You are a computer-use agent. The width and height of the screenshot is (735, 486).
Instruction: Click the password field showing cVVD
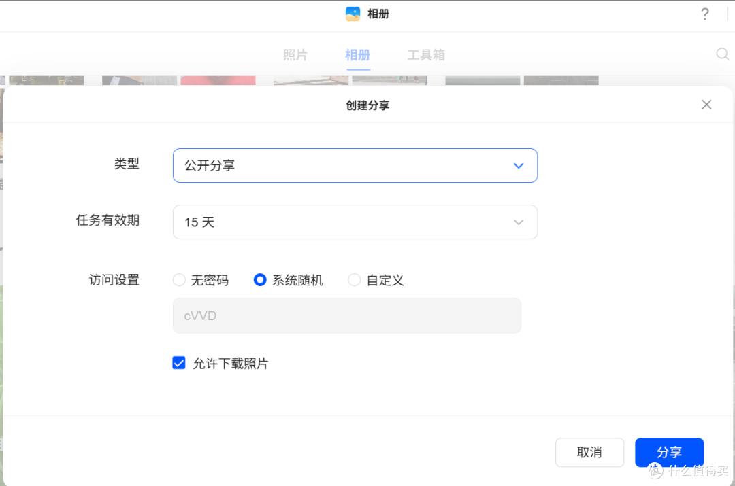coord(347,316)
